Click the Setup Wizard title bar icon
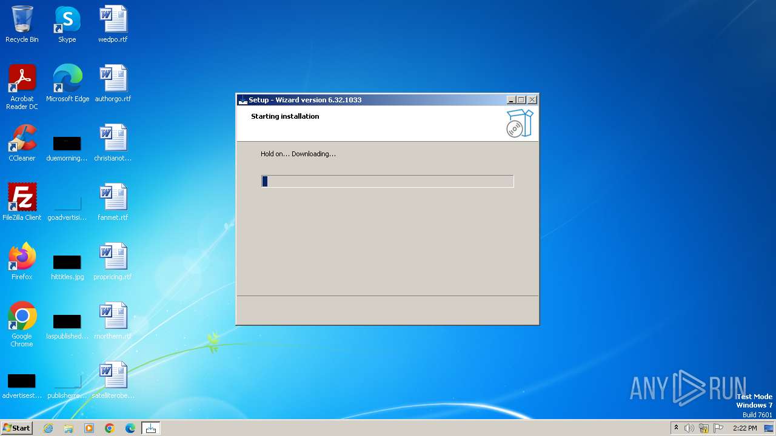The image size is (776, 436). point(242,100)
